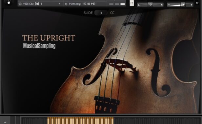Click the memory usage icon
Screen dimensions: 202x124
click(66, 4)
